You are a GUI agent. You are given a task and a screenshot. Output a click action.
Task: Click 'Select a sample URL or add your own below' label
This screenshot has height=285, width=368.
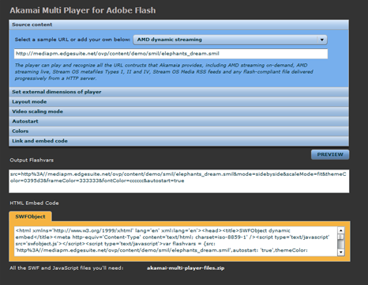tap(73, 40)
